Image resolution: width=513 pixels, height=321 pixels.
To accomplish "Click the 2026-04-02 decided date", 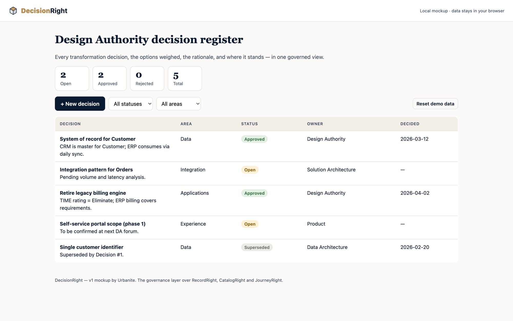I will (x=415, y=193).
